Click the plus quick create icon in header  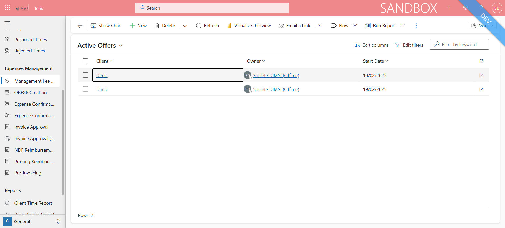(450, 8)
